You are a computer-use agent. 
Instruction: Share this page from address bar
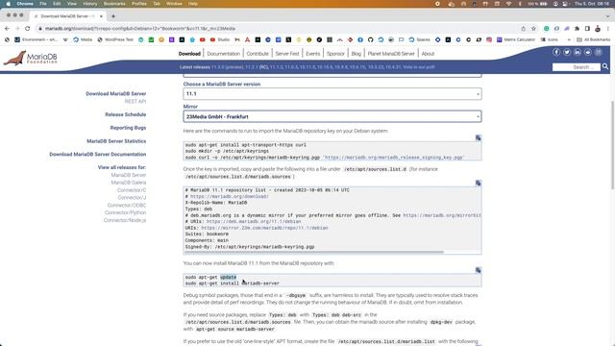pos(523,28)
